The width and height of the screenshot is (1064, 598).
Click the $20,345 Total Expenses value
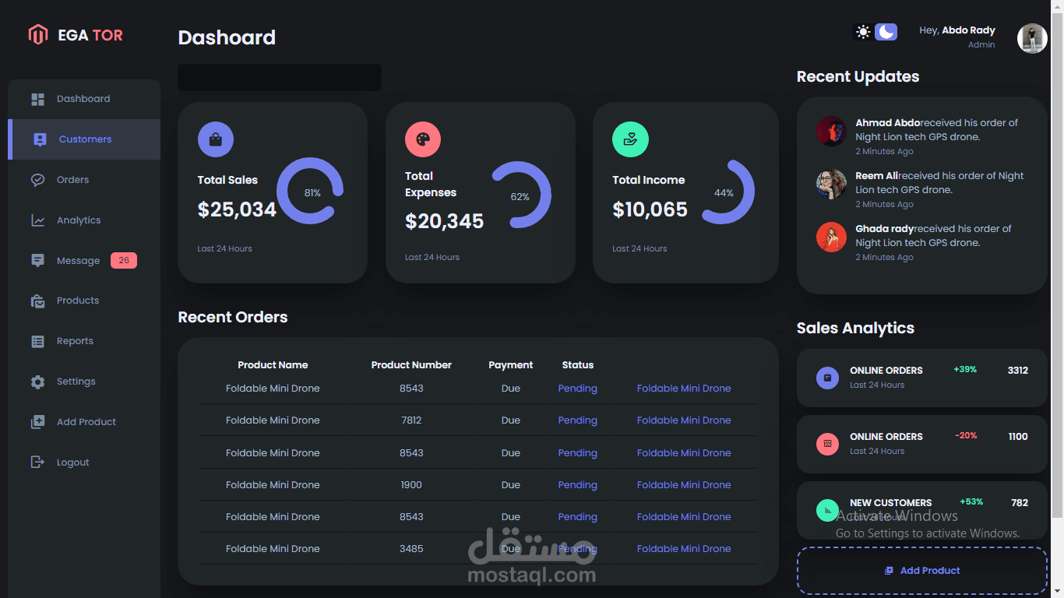[x=444, y=222]
